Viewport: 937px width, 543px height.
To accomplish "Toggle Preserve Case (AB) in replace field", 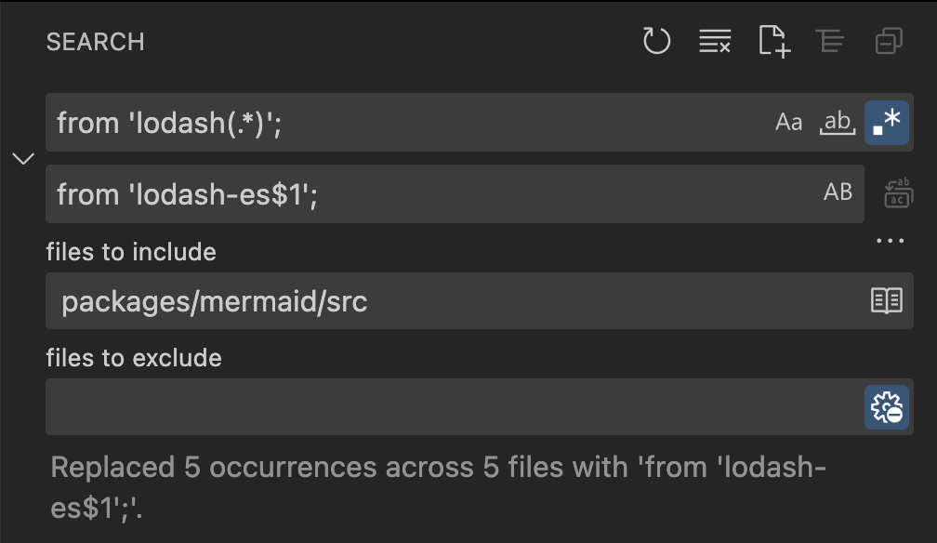I will point(838,192).
